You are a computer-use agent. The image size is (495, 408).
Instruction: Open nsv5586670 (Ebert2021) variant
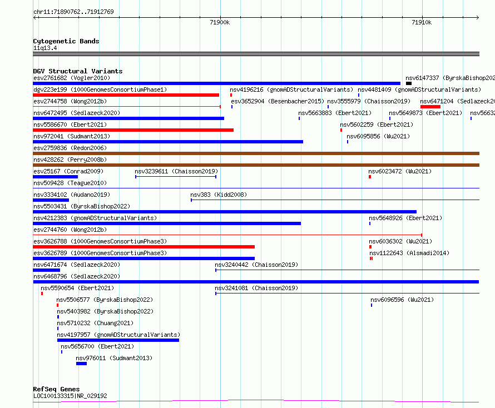tap(70, 125)
